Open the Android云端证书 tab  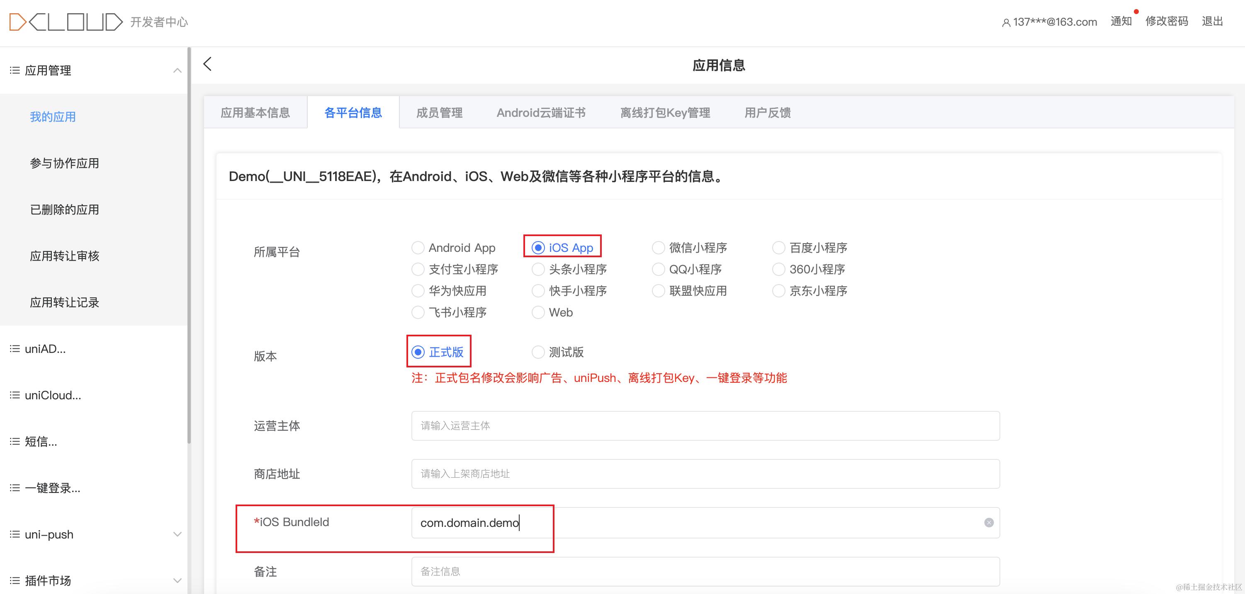click(x=541, y=112)
